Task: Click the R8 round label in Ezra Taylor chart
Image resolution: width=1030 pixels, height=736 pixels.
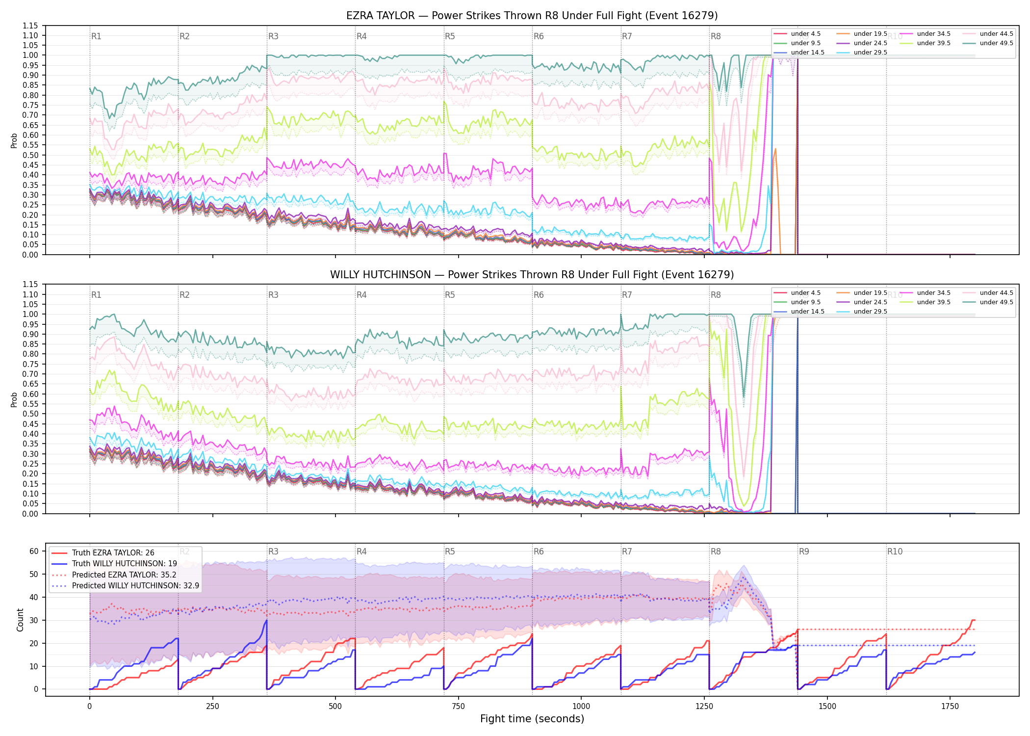Action: pos(716,36)
